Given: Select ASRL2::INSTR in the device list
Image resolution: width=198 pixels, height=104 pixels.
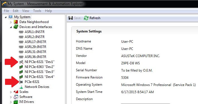Looking at the screenshot, I should coord(34,37).
